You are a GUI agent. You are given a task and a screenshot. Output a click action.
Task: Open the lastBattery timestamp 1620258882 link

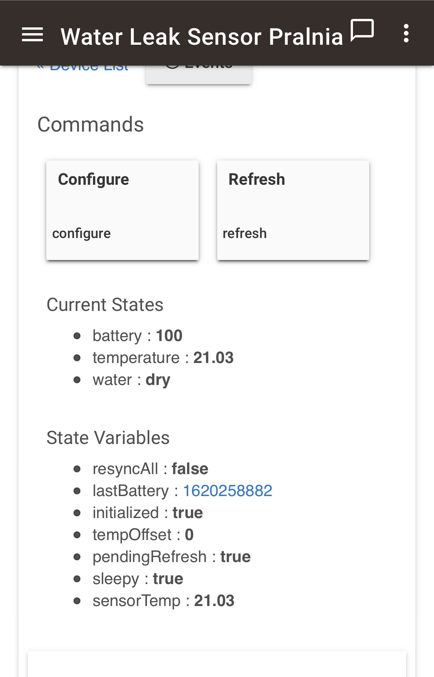pyautogui.click(x=228, y=491)
